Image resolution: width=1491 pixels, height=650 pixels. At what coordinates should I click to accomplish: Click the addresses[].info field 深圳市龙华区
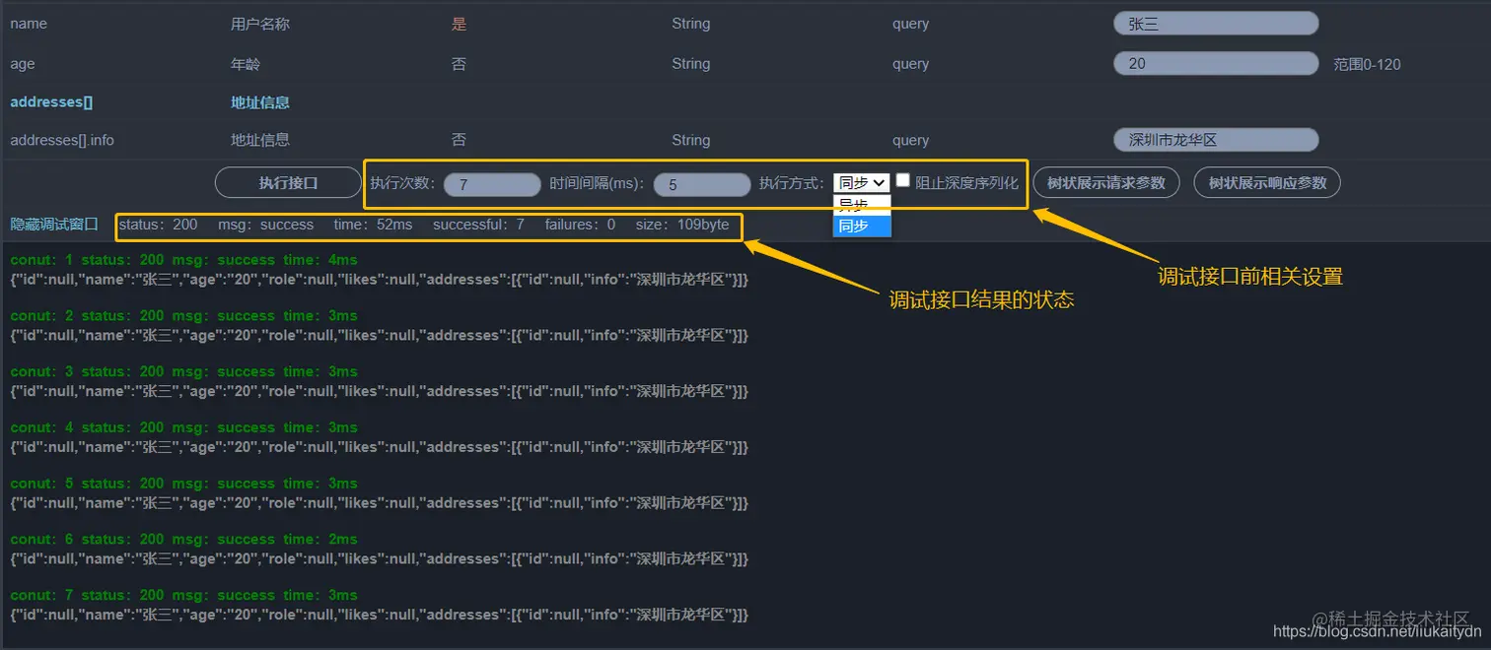[x=1216, y=140]
